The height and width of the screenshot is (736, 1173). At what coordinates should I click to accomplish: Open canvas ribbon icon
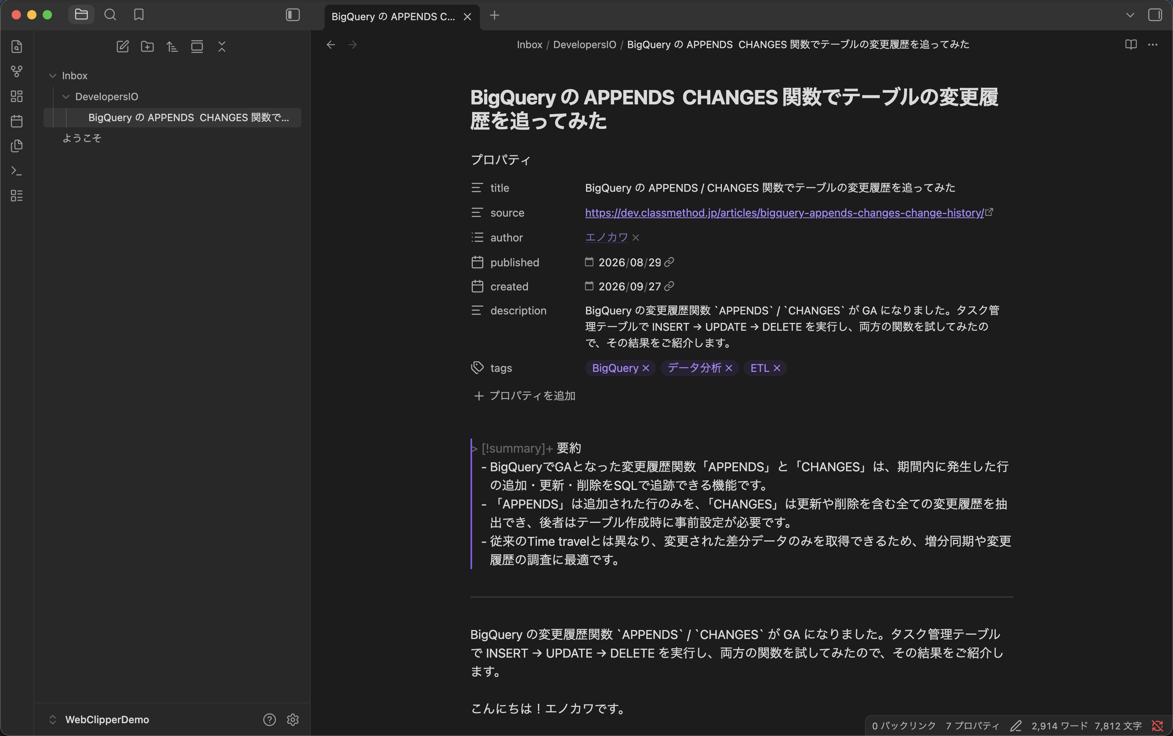coord(17,96)
